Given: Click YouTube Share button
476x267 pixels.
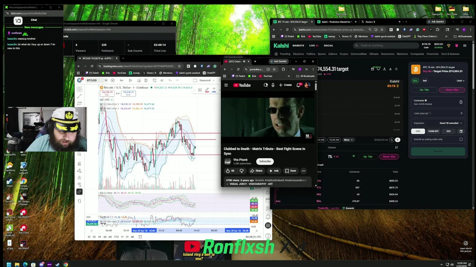Looking at the screenshot, I should [256, 171].
